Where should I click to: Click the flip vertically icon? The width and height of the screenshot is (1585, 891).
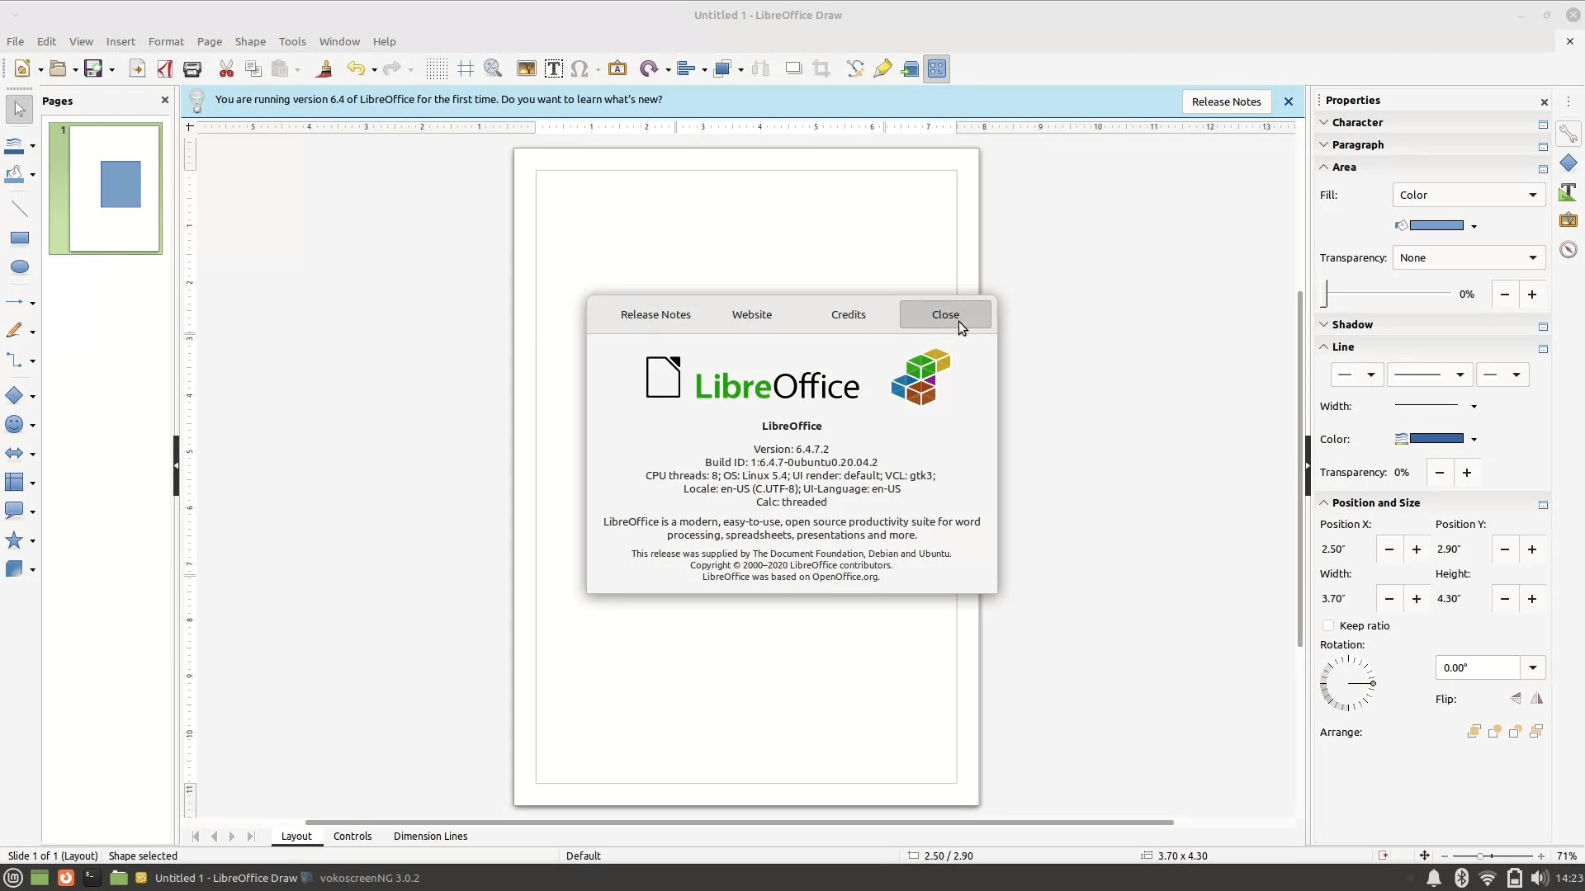click(x=1516, y=699)
